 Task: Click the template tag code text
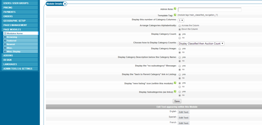(x=198, y=15)
